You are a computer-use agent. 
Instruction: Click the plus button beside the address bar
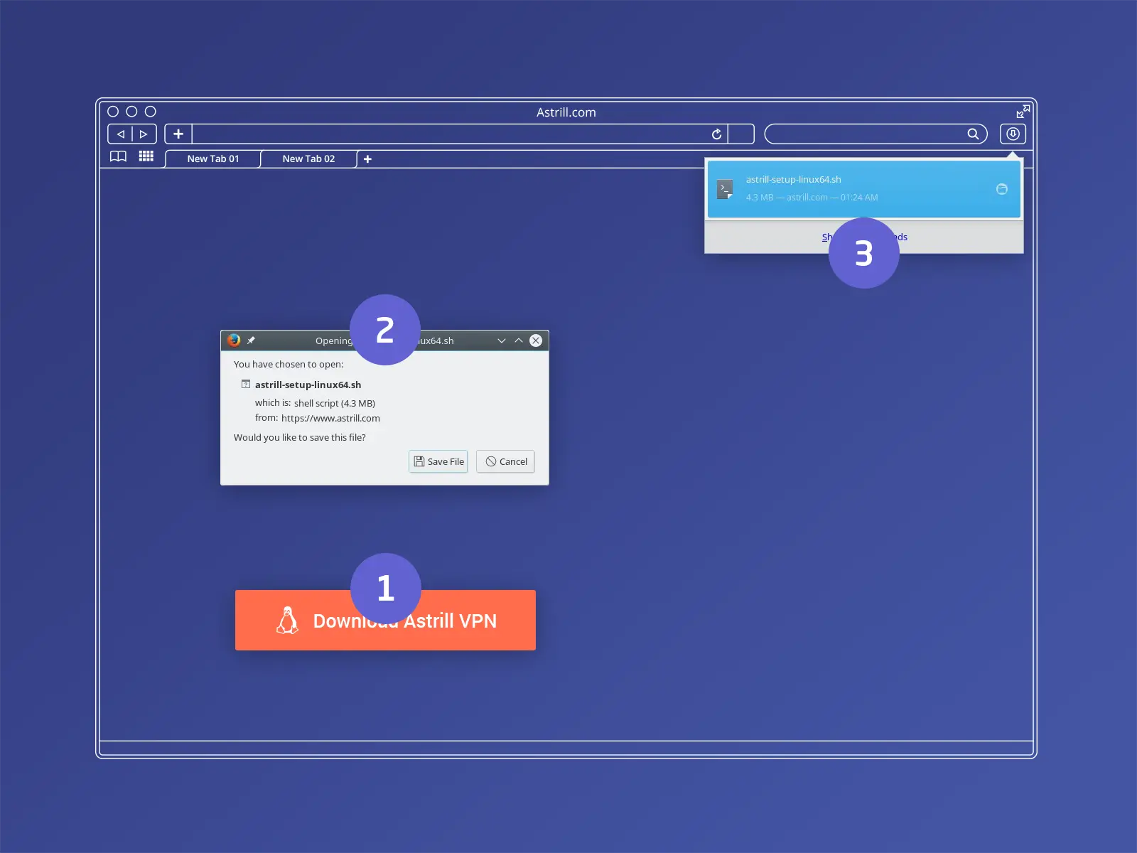[x=178, y=134]
